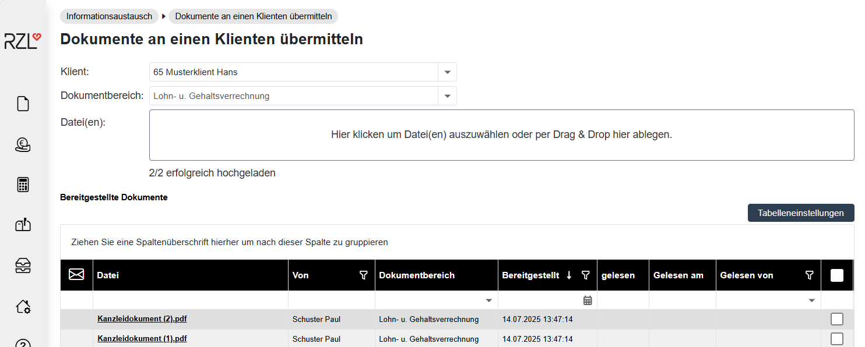Image resolution: width=865 pixels, height=347 pixels.
Task: Click the mailbox icon in sidebar
Action: click(23, 225)
